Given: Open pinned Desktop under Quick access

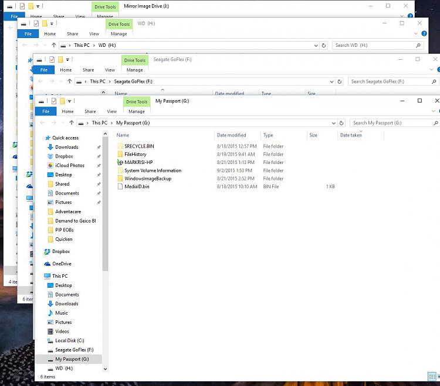Looking at the screenshot, I should (64, 175).
